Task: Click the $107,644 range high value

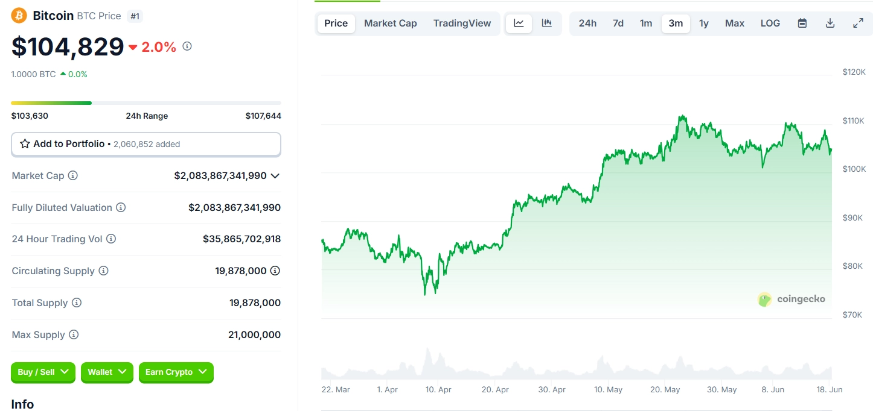Action: [x=263, y=116]
